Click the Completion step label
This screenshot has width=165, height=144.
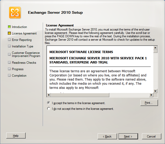point(19,76)
